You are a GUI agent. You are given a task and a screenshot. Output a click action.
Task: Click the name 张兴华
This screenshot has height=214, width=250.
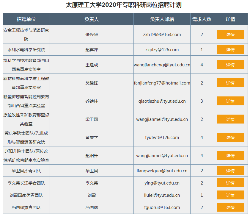click(92, 35)
